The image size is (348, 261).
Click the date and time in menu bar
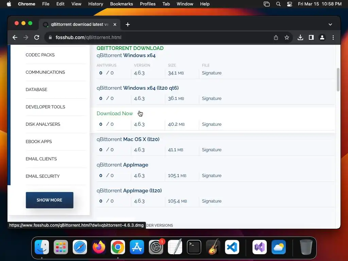point(319,4)
